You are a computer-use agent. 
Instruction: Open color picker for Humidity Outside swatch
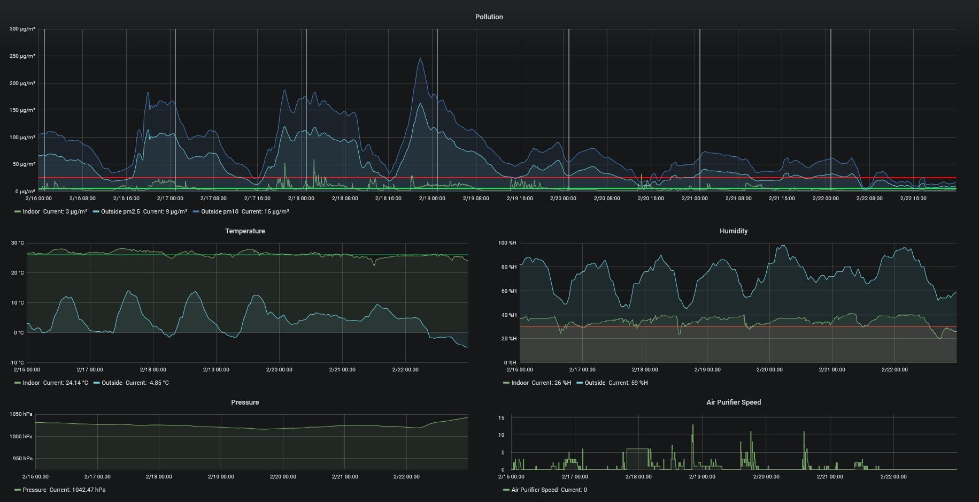coord(580,383)
